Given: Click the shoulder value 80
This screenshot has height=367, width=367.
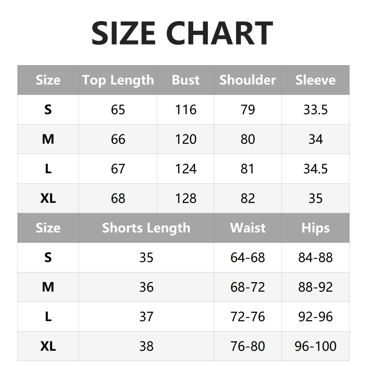Looking at the screenshot, I should tap(248, 139).
